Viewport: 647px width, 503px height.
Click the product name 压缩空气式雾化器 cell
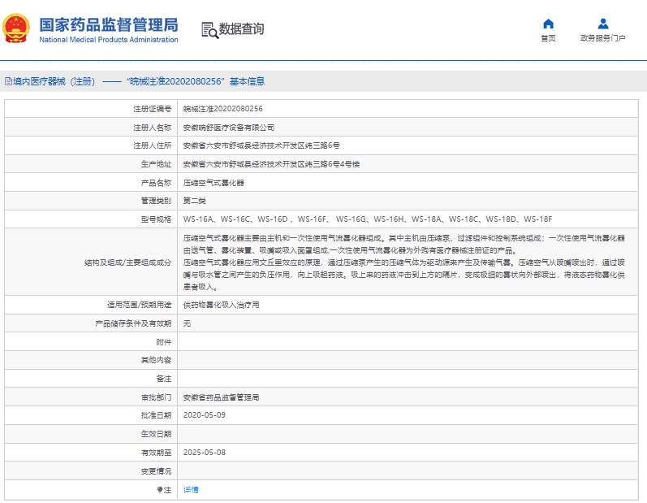point(213,183)
